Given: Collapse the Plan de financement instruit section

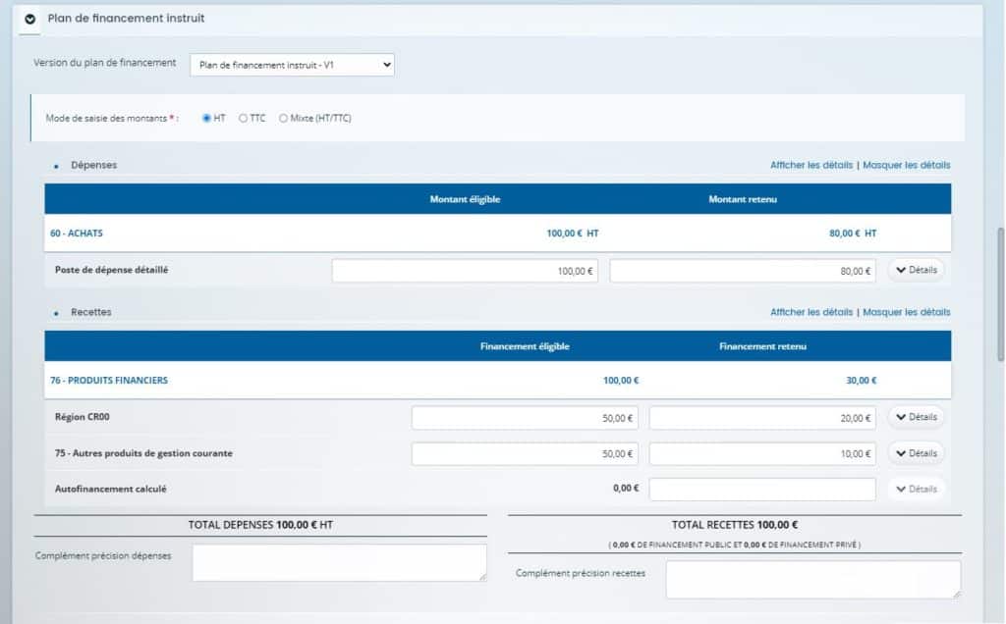Looking at the screenshot, I should tap(29, 20).
